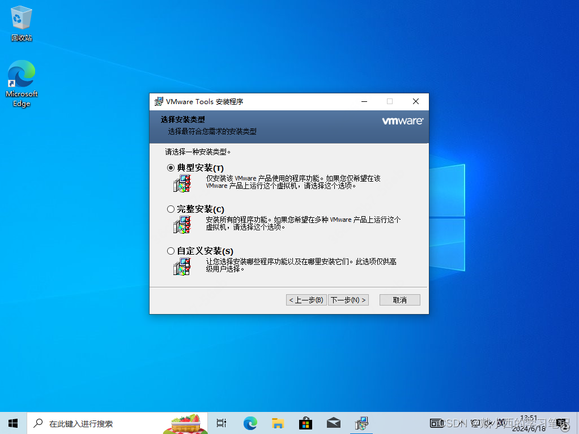The image size is (579, 434).
Task: Click the complete install package icon
Action: tap(182, 225)
